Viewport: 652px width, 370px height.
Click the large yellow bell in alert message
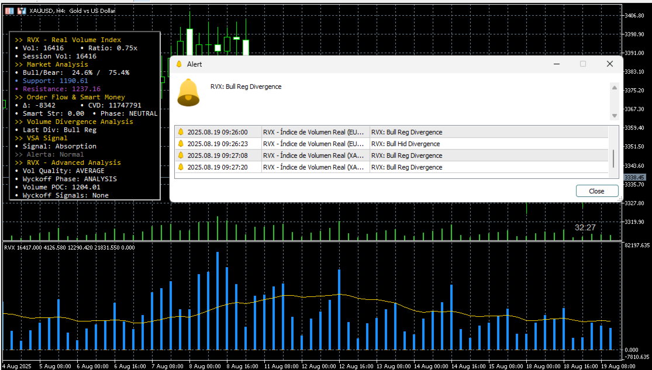coord(188,92)
